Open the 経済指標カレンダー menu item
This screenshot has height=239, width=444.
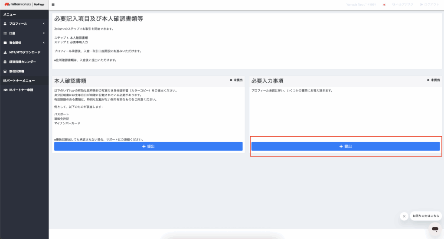24,62
